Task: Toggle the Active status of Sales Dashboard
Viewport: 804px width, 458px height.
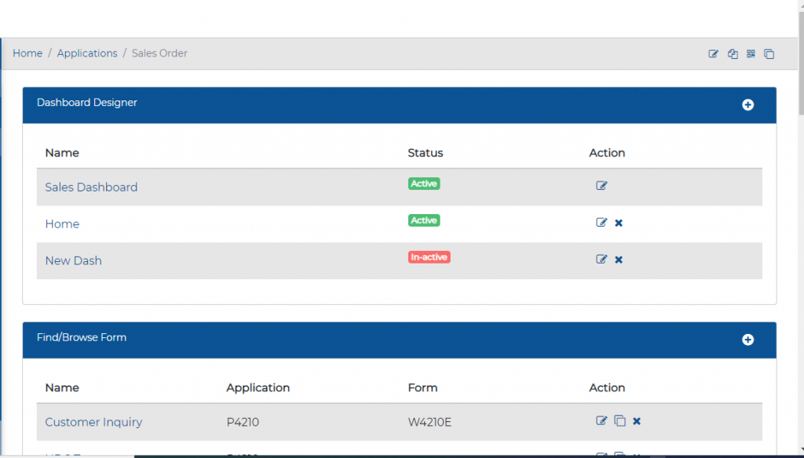Action: tap(423, 183)
